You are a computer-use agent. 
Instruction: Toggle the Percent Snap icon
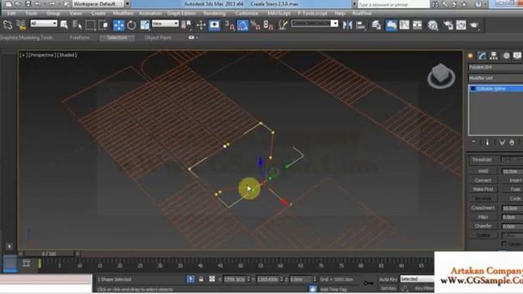[256, 25]
